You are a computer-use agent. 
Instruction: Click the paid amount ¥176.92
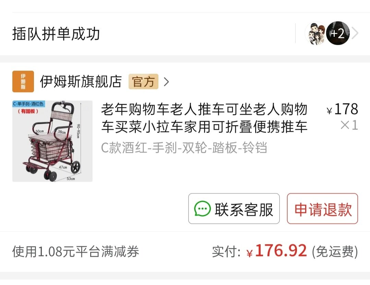(276, 251)
